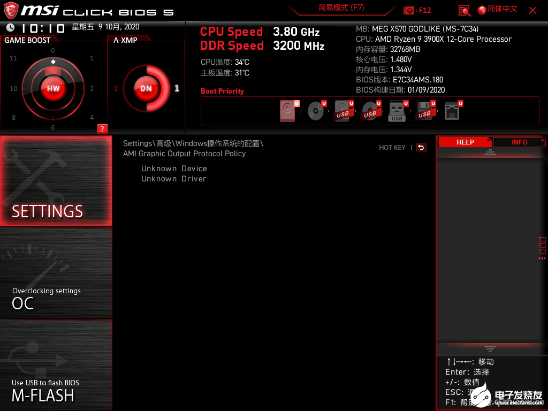Select the optical disc boot priority icon
The image size is (548, 411).
(317, 111)
